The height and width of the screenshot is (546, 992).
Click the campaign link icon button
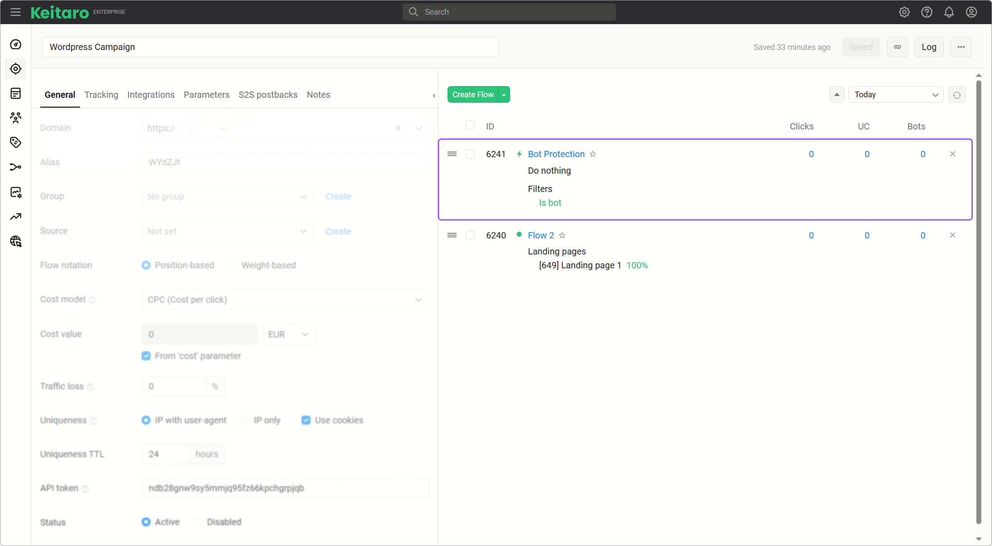click(x=897, y=47)
